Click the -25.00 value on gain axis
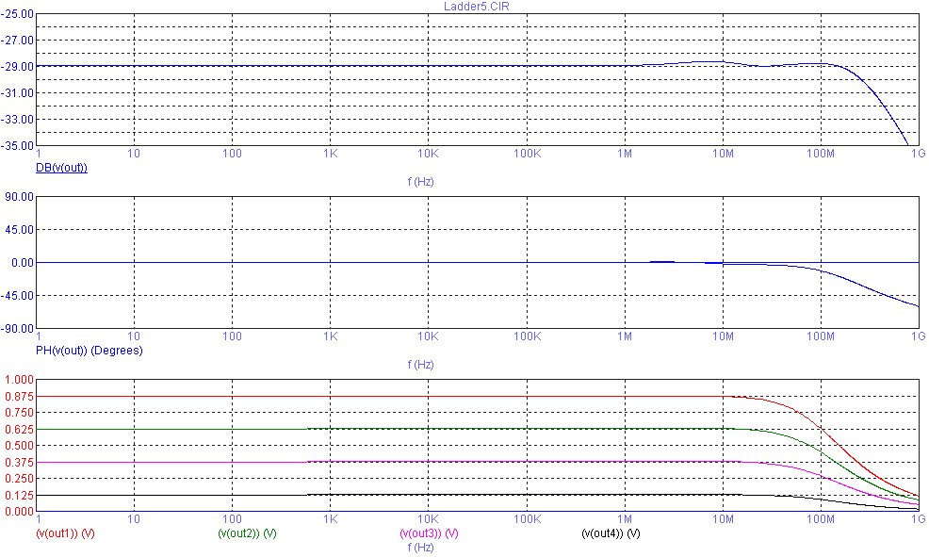Screen dimensions: 929x557 [17, 13]
